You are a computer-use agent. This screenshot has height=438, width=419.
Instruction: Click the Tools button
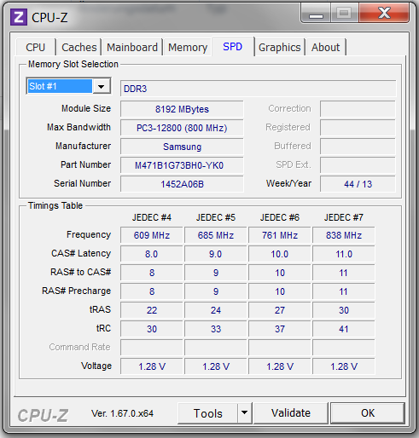[208, 413]
